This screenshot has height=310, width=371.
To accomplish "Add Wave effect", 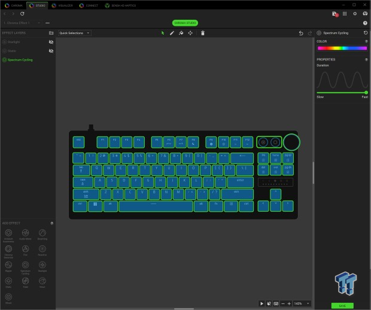I will 42,282.
